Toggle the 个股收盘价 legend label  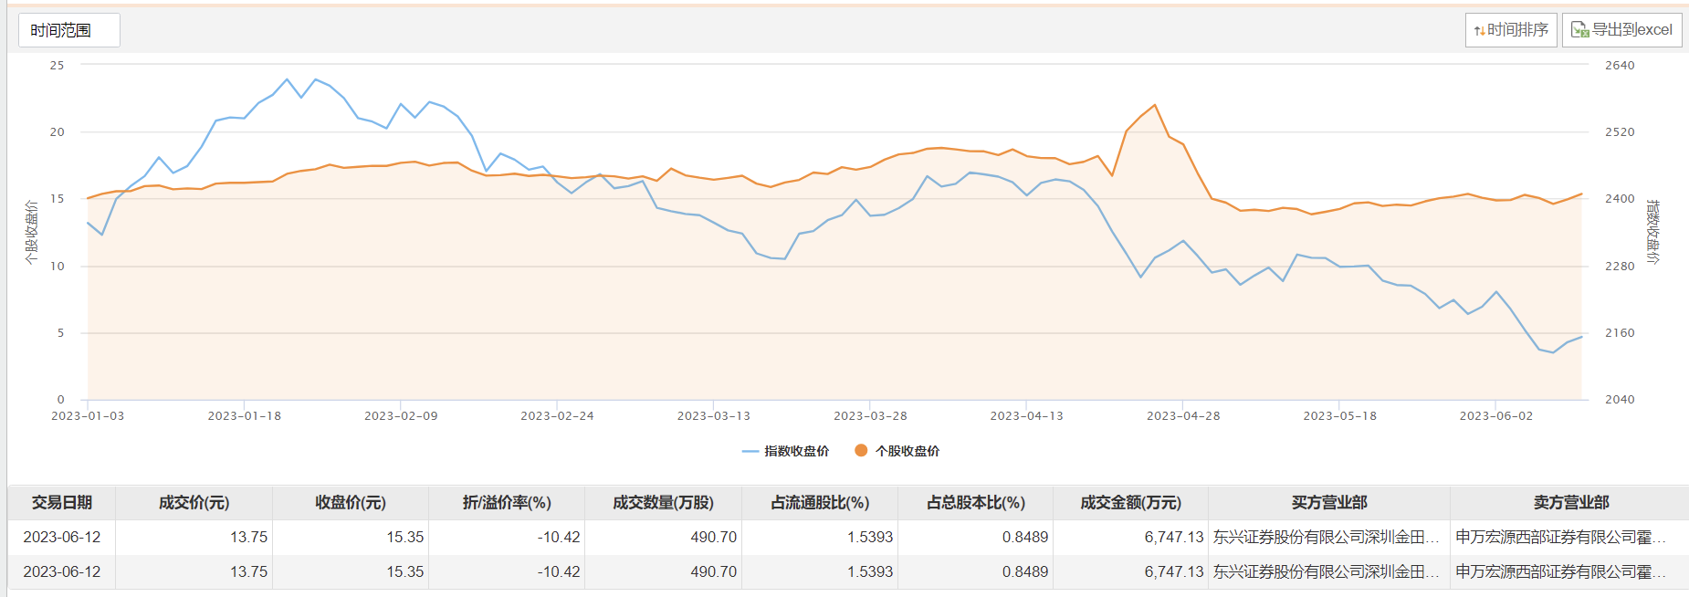click(907, 451)
